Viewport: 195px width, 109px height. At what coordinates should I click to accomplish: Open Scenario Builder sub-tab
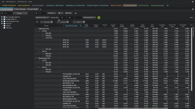pyautogui.click(x=33, y=9)
